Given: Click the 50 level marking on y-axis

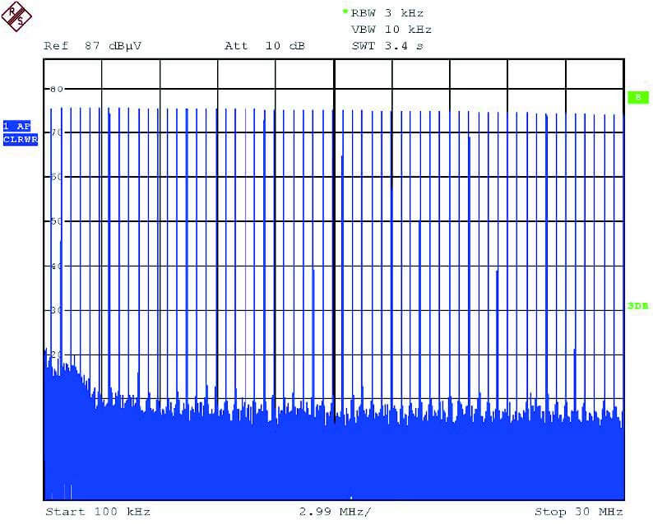Looking at the screenshot, I should (57, 221).
